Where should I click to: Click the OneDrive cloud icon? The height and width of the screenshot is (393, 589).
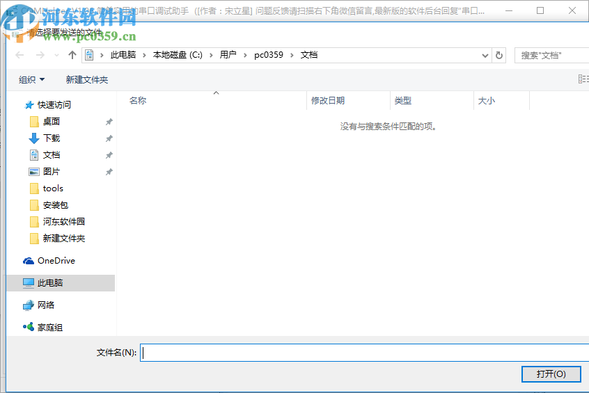[x=29, y=261]
